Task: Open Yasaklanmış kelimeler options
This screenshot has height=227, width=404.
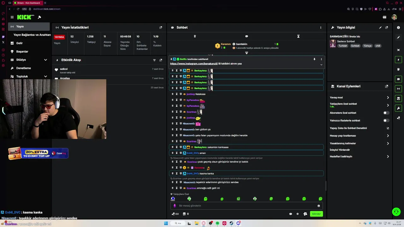Action: pyautogui.click(x=388, y=143)
